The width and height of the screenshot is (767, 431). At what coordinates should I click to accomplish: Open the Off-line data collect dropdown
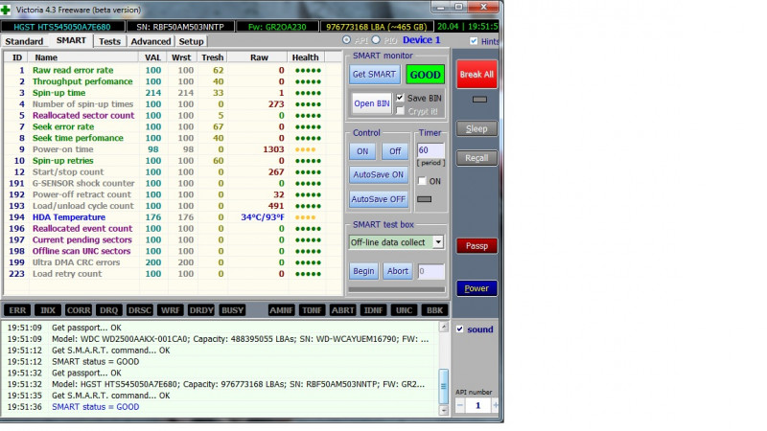point(437,242)
